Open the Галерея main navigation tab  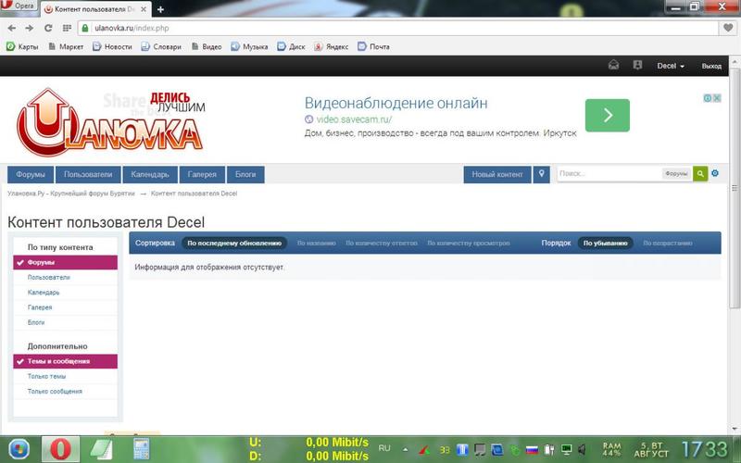202,174
